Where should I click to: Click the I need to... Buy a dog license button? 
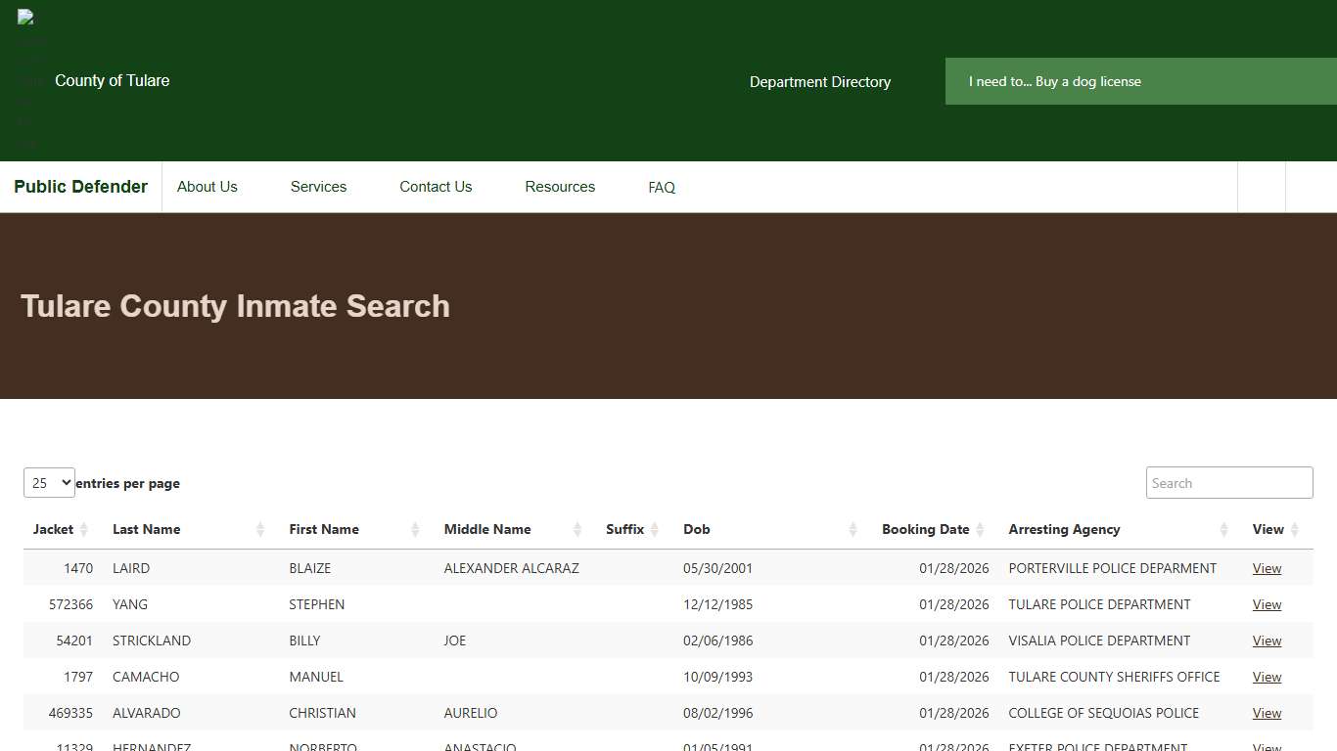1055,81
